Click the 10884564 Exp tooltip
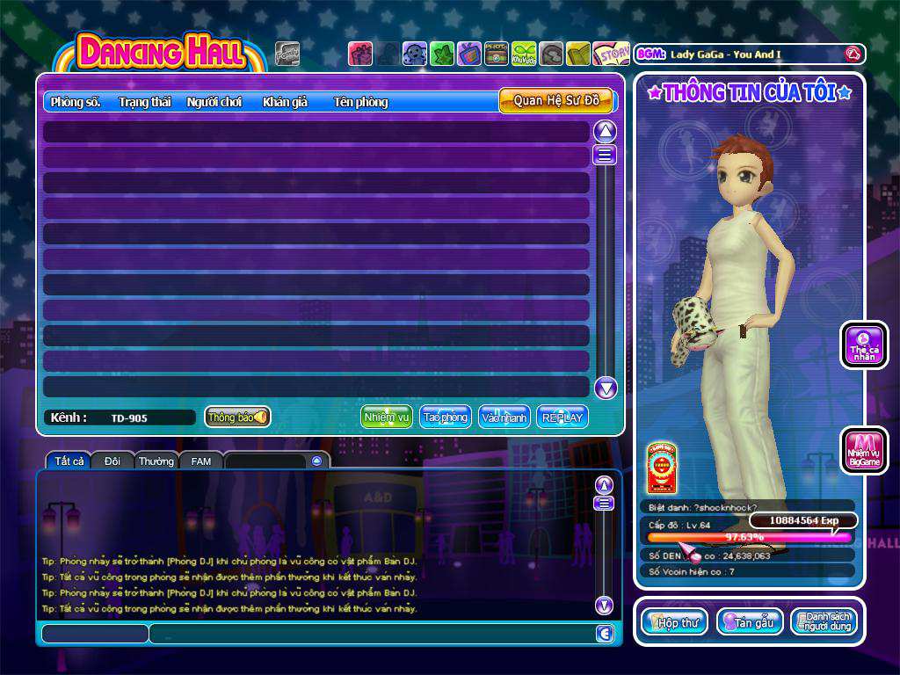 [803, 520]
